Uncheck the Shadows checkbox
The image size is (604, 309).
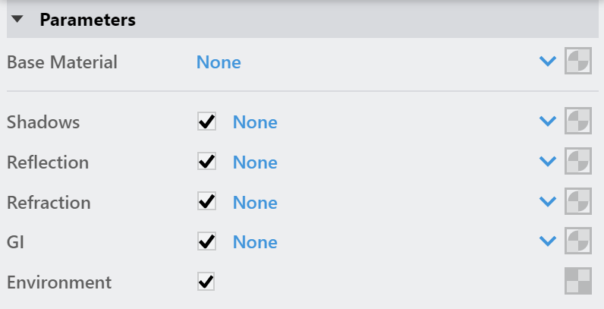[206, 121]
